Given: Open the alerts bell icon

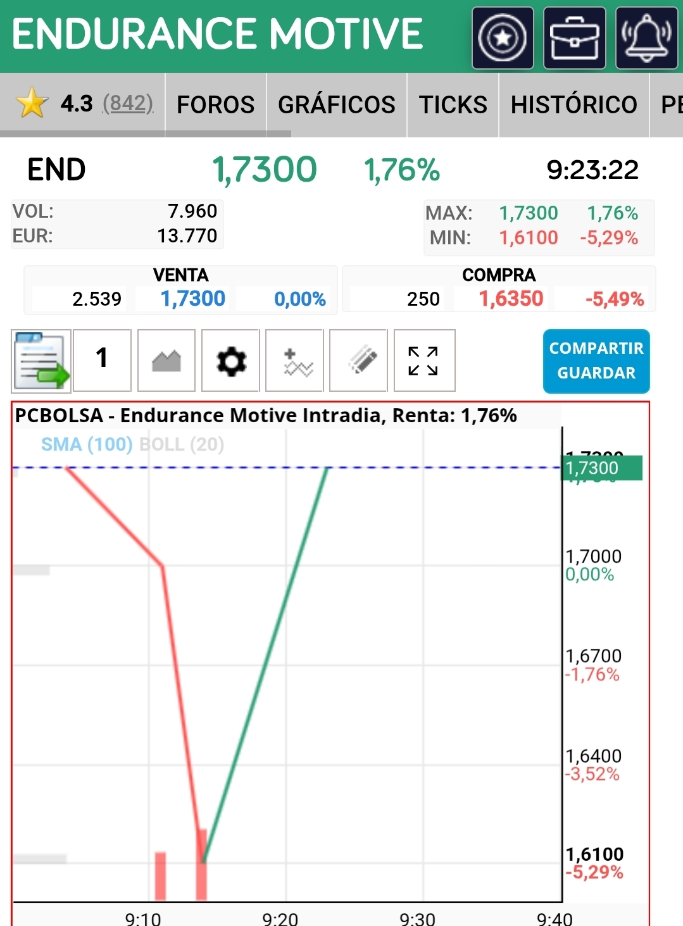Looking at the screenshot, I should [x=647, y=38].
